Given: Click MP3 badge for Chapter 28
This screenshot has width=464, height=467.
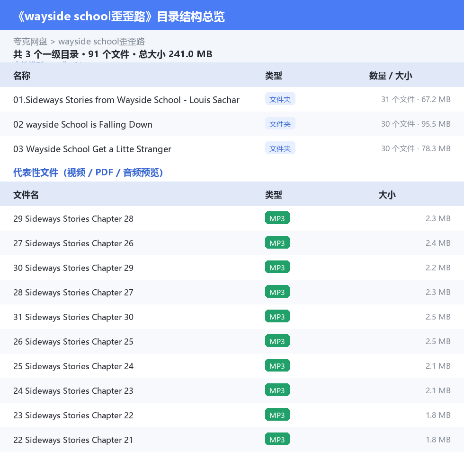Looking at the screenshot, I should tap(277, 218).
